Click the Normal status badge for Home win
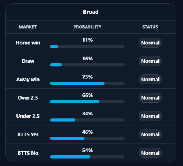Image resolution: width=183 pixels, height=166 pixels. point(150,43)
